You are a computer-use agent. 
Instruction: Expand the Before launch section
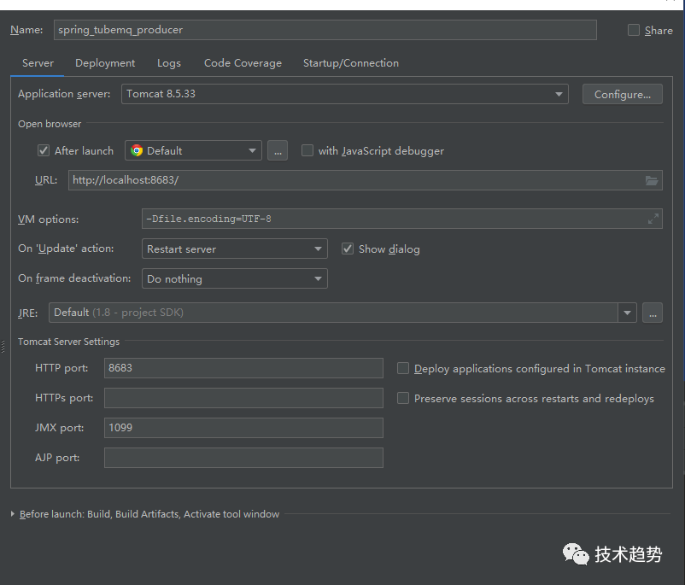[x=13, y=514]
